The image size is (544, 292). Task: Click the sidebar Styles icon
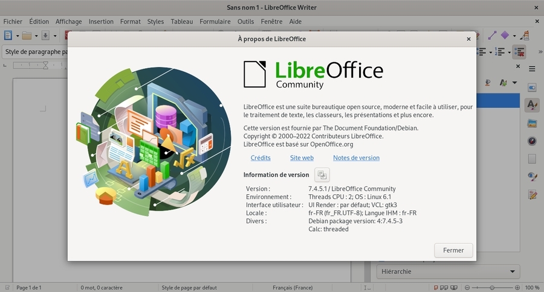pos(532,105)
